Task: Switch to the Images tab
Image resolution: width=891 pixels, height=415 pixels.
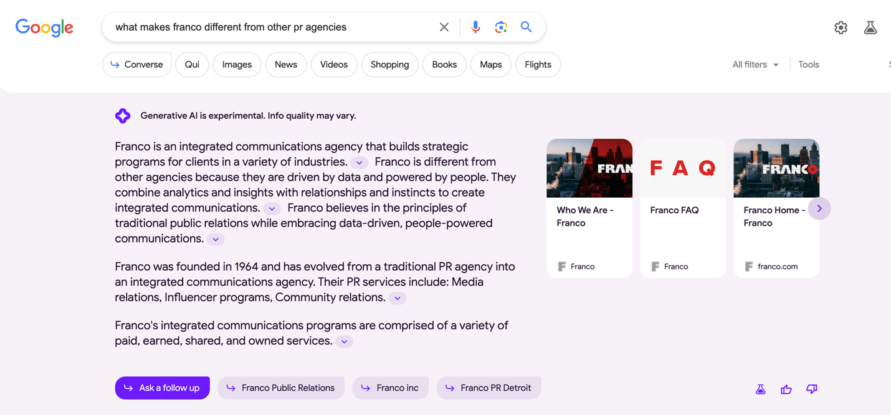Action: coord(237,65)
